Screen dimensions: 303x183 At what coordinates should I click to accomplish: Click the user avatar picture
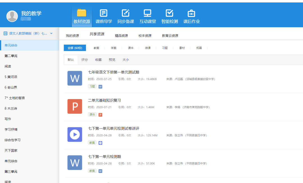coord(12,16)
